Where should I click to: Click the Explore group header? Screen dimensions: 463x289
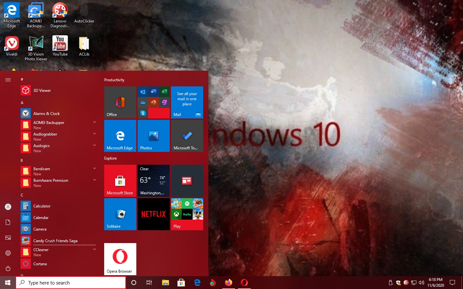click(110, 158)
